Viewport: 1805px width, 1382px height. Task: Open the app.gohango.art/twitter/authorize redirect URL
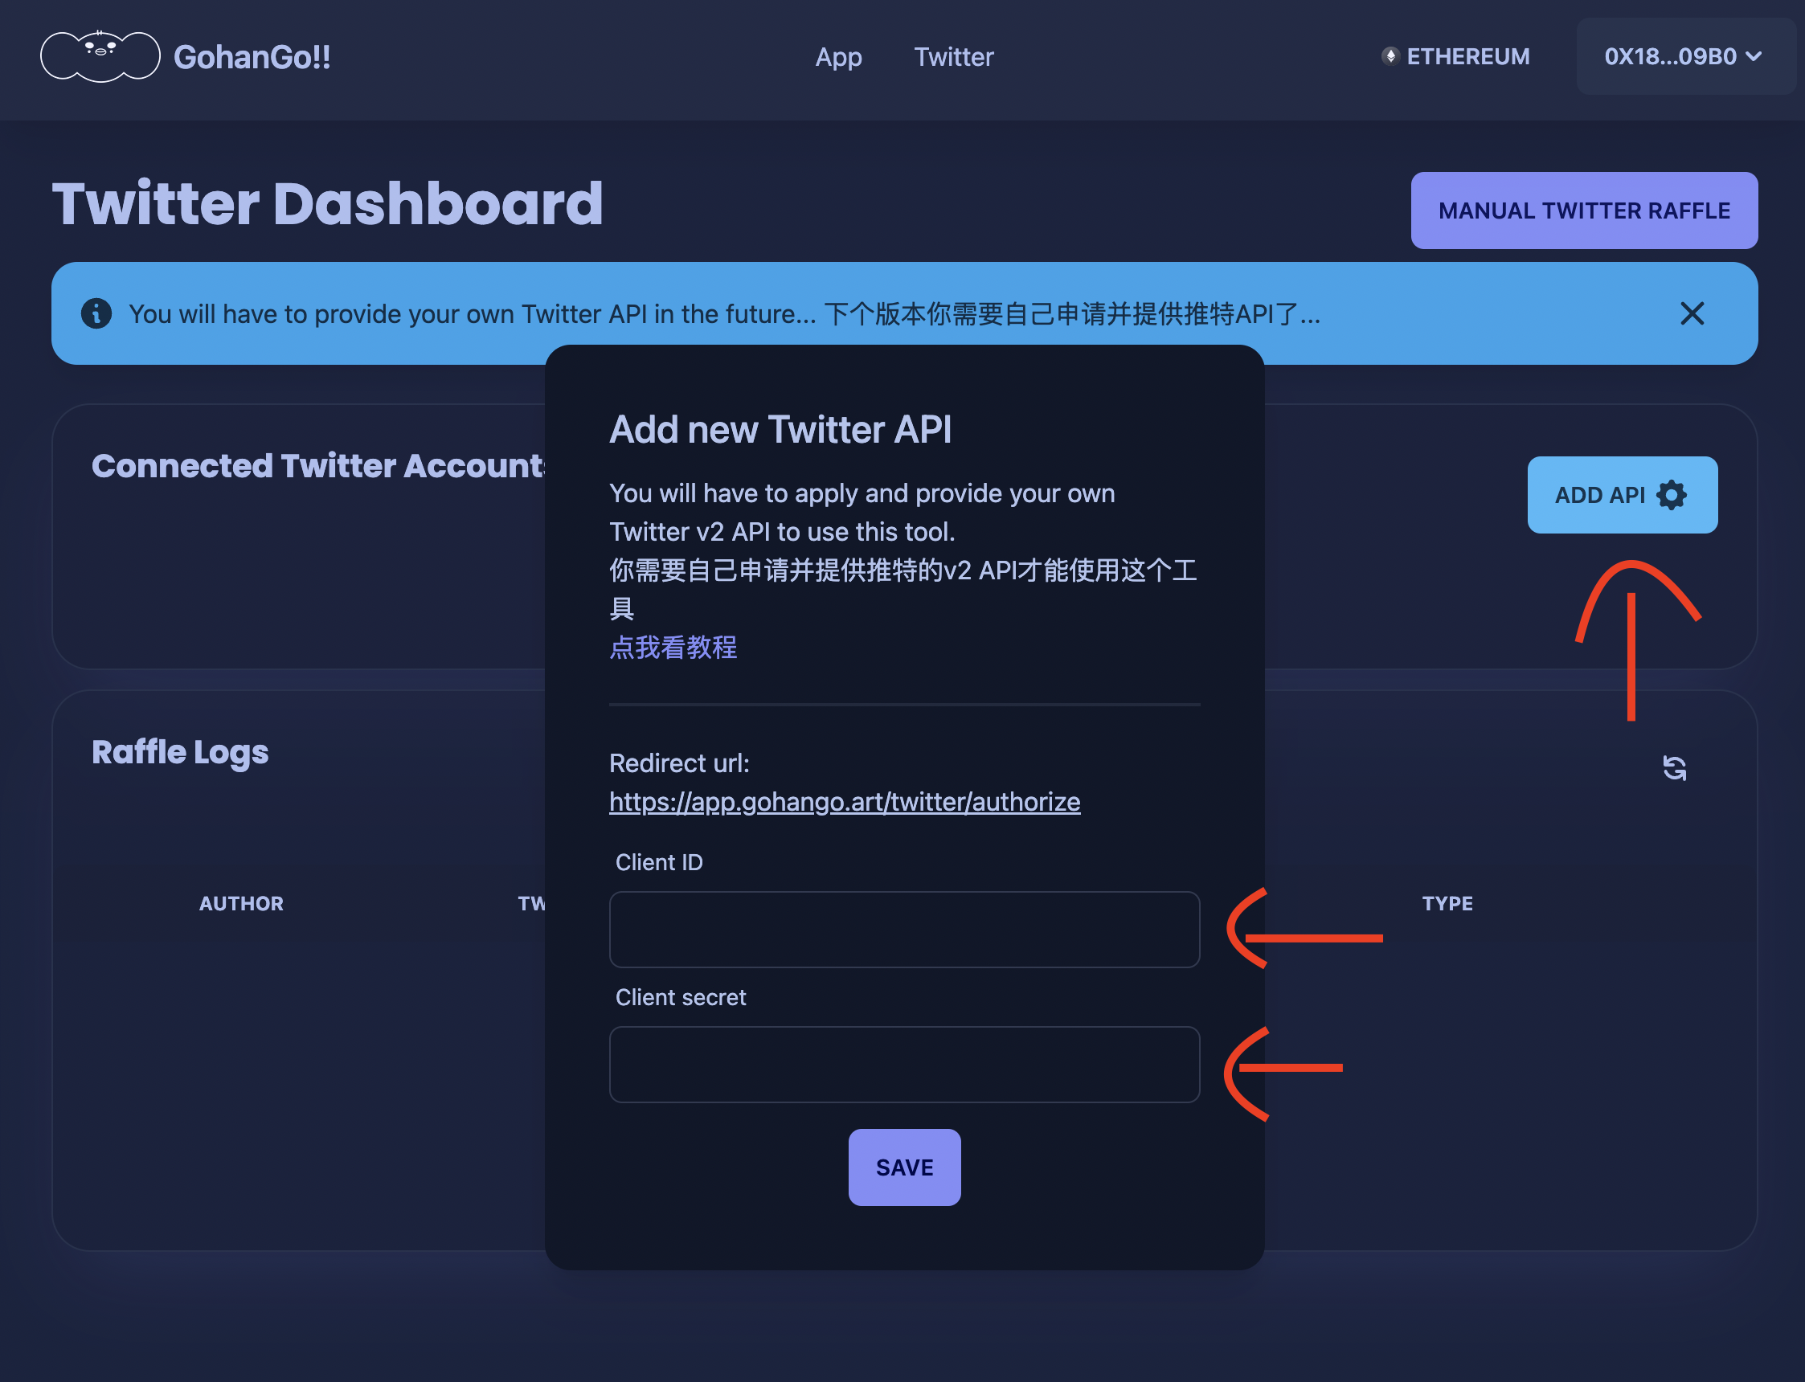844,801
